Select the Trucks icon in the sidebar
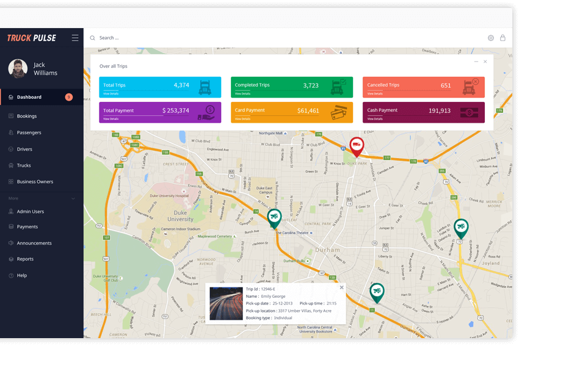Screen dimensions: 577x390 12,165
